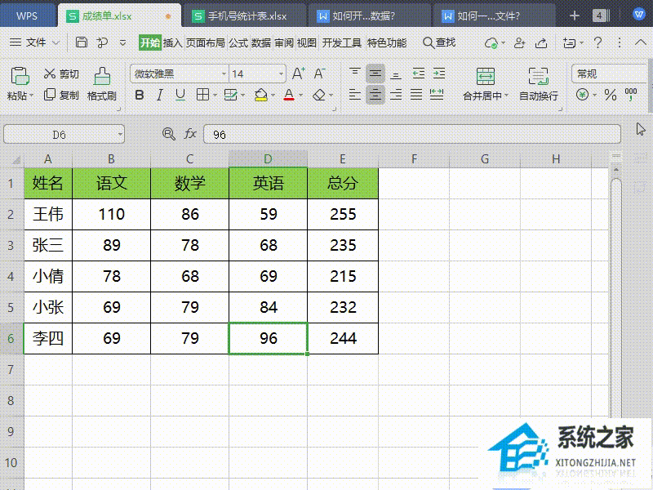Viewport: 653px width, 490px height.
Task: Click the eraser clear-format icon
Action: [x=319, y=96]
